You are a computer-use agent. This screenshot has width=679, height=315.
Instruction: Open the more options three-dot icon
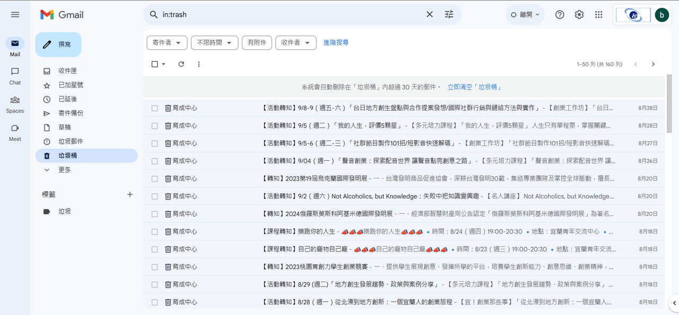(199, 64)
